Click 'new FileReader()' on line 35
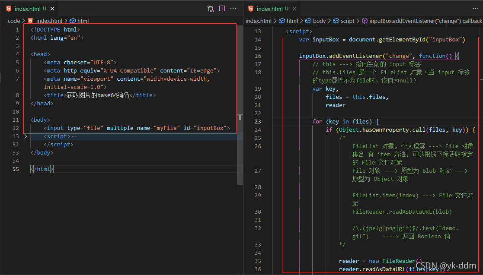Viewport: 483px width, 275px height. [396, 261]
